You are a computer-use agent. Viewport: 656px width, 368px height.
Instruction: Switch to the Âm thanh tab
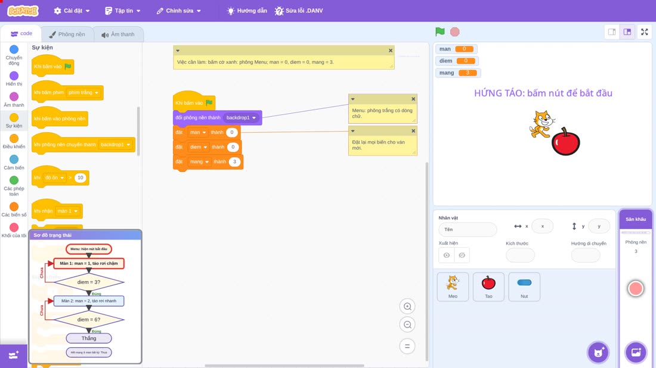coord(118,35)
